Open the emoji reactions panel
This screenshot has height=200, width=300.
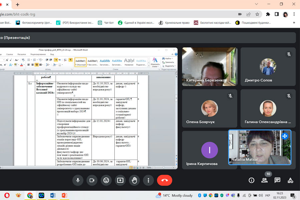(106, 180)
